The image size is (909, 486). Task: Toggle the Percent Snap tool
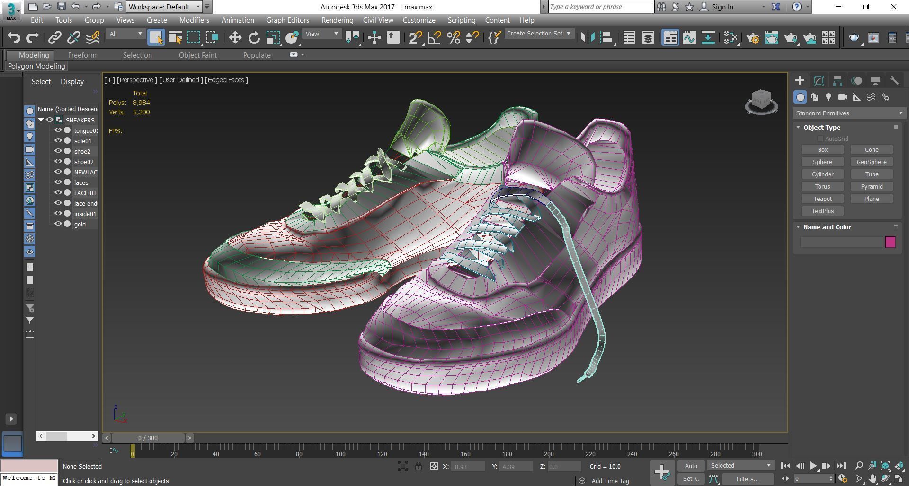[x=454, y=38]
